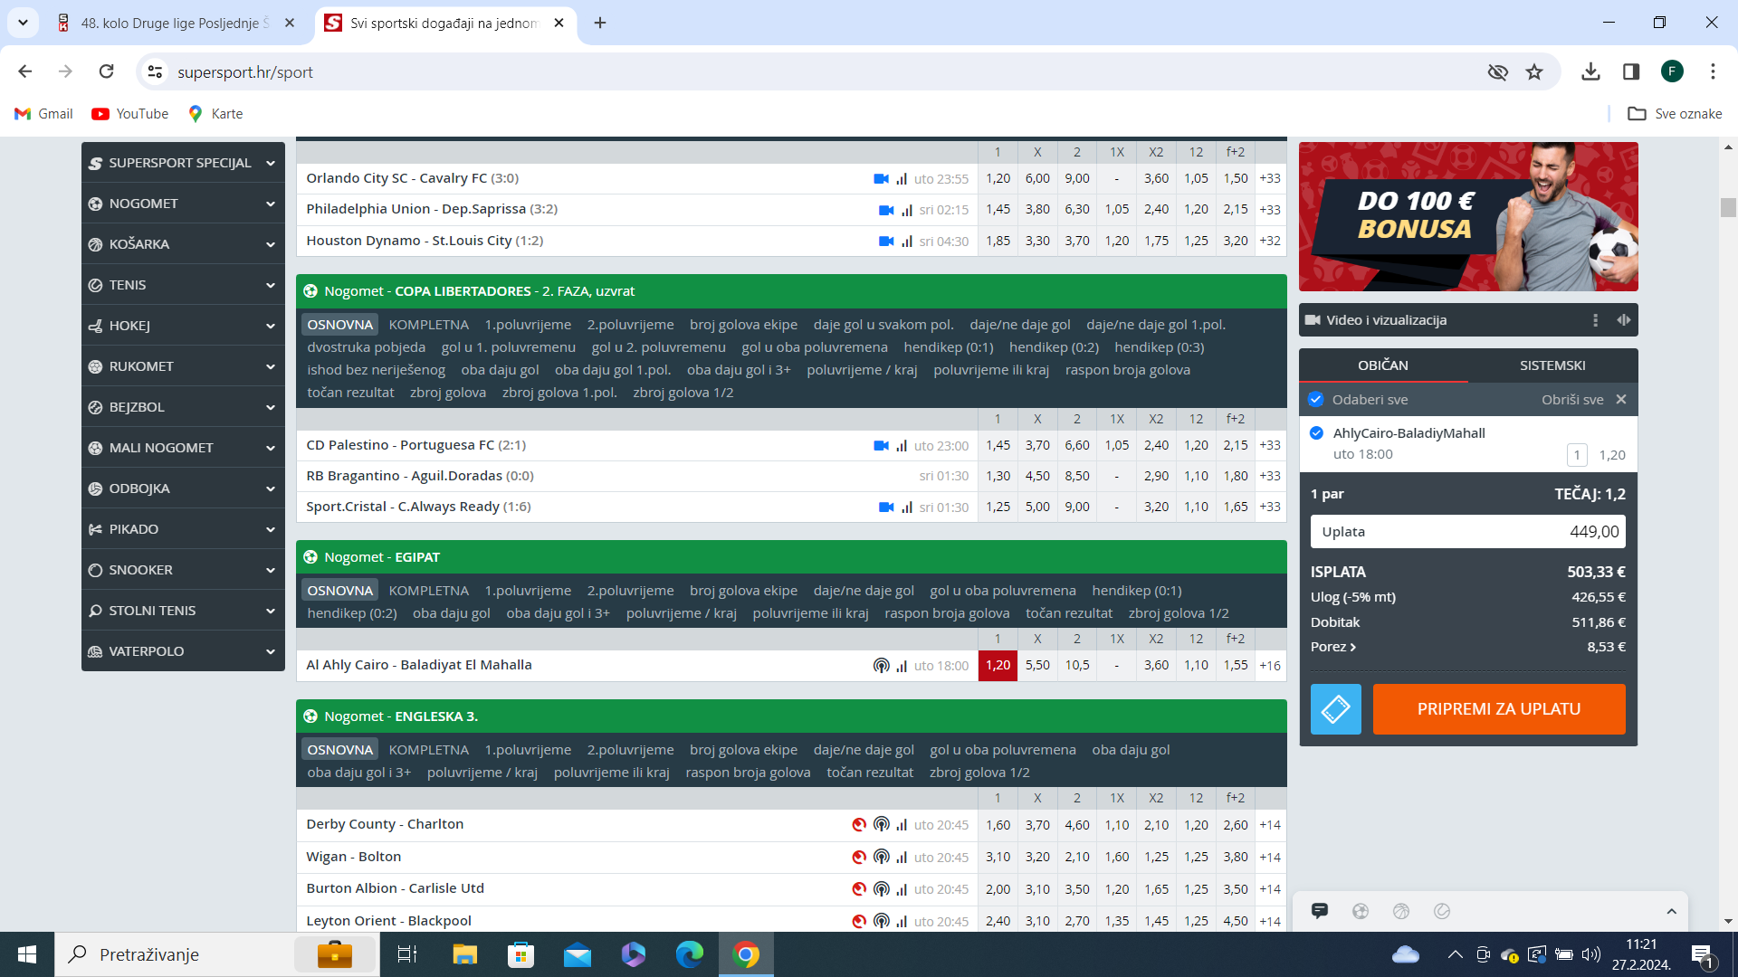Deselect highlighted 1,20 odd for Al Ahly Cairo
Screen dimensions: 1738x977
pos(998,666)
